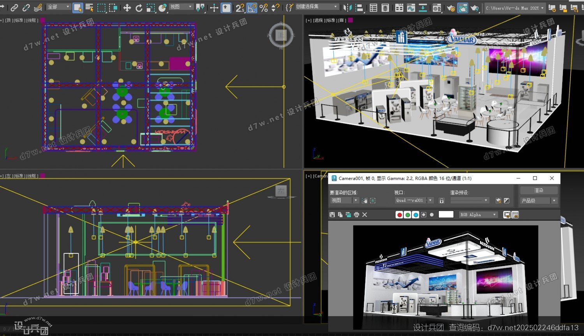The width and height of the screenshot is (584, 336).
Task: Toggle the Ribbon display icon
Action: click(399, 7)
